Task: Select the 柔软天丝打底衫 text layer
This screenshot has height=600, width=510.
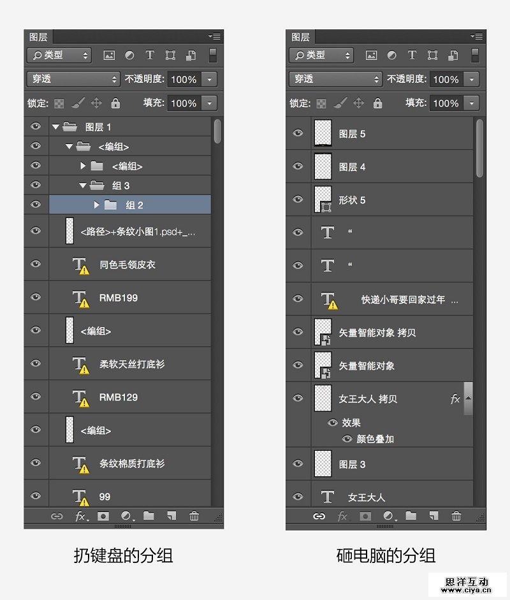Action: click(x=132, y=364)
